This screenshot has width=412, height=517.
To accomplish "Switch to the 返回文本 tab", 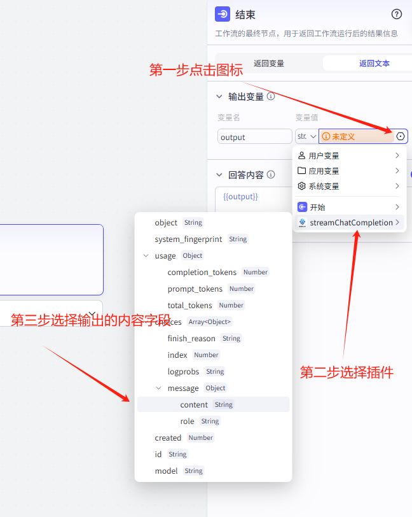I will tap(374, 63).
